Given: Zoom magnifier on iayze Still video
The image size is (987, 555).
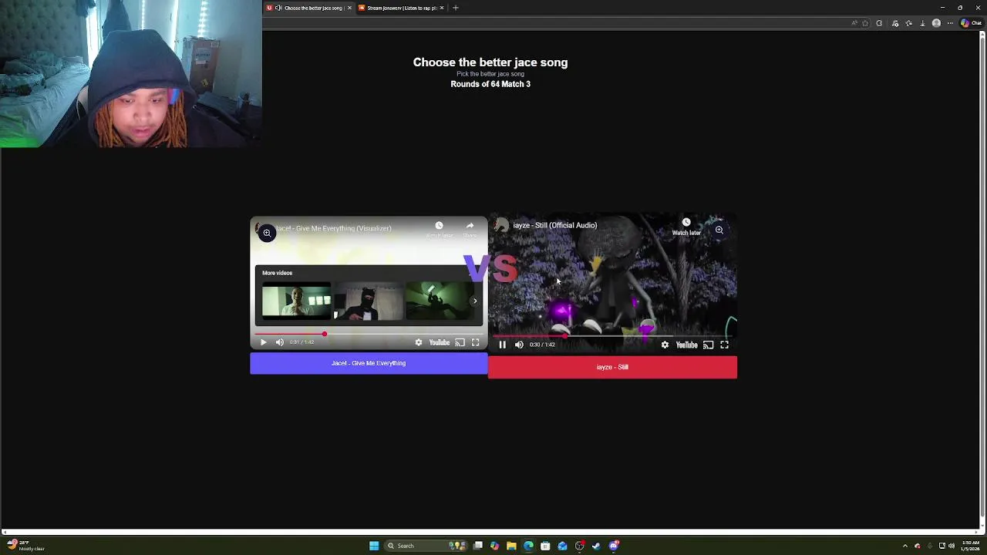Looking at the screenshot, I should tap(719, 230).
